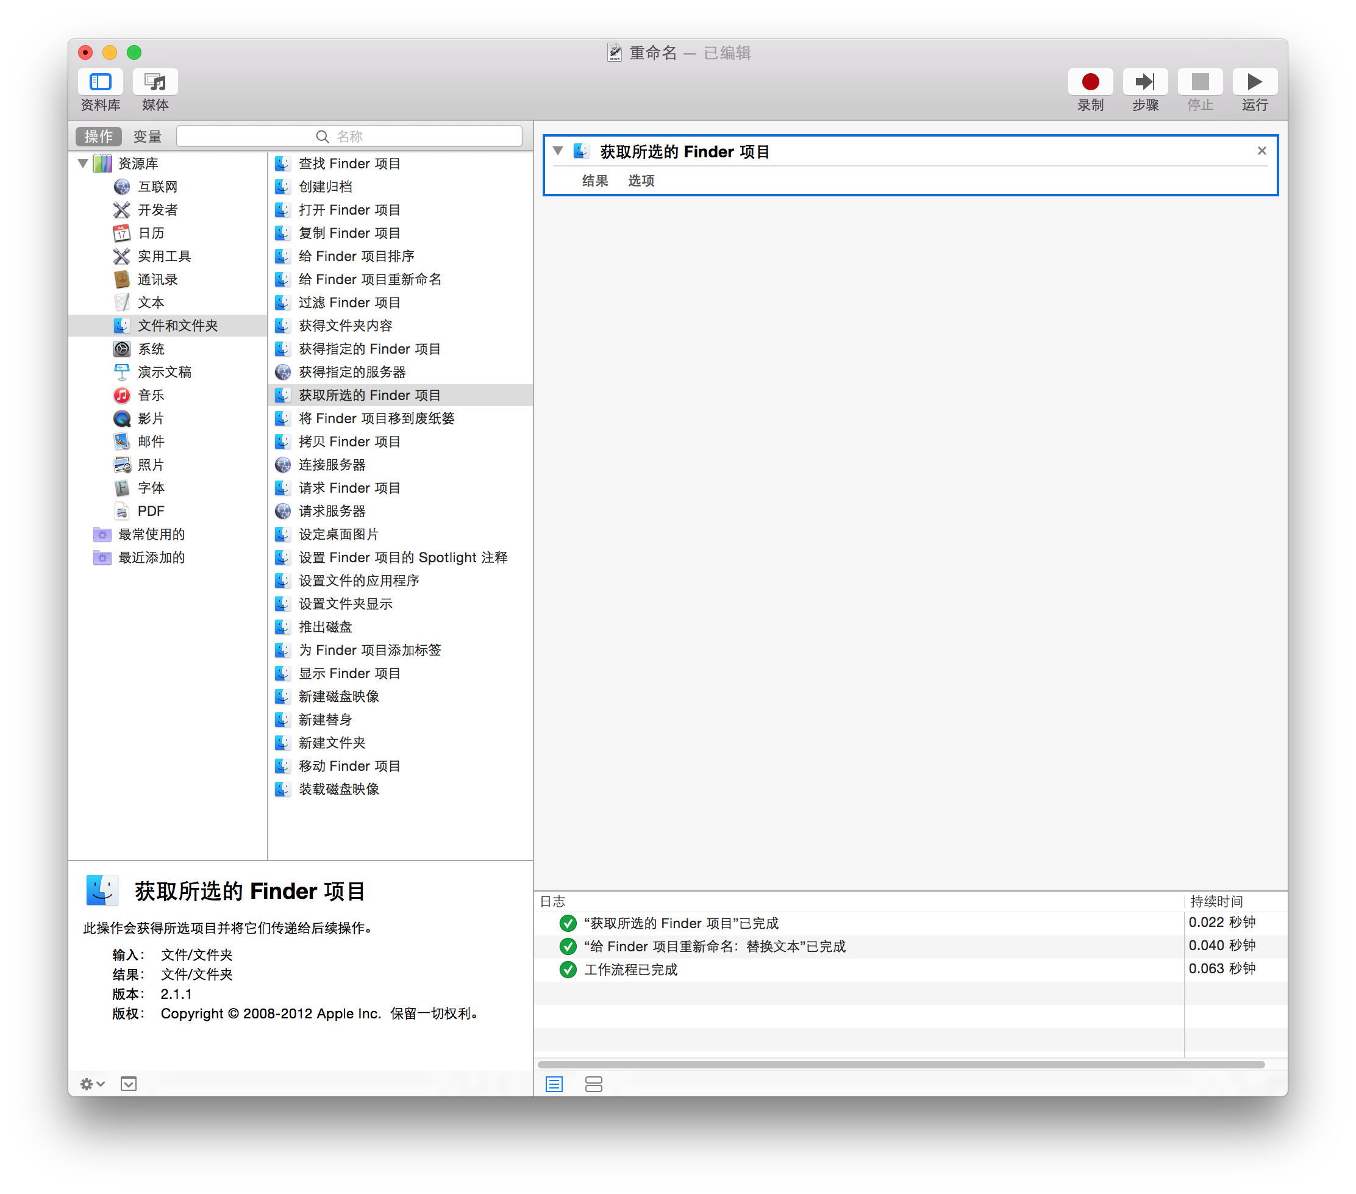Select 获取所选的 Finder 项目 in action list
Image resolution: width=1356 pixels, height=1194 pixels.
(x=400, y=395)
